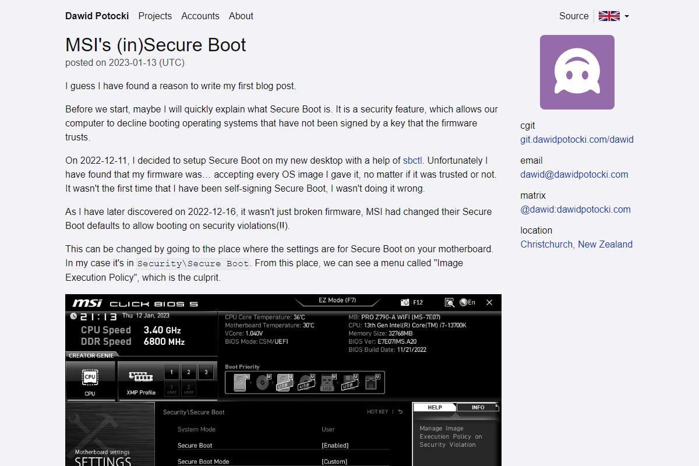
Task: Click the EZ Mode (F7) button in BIOS
Action: pyautogui.click(x=337, y=301)
